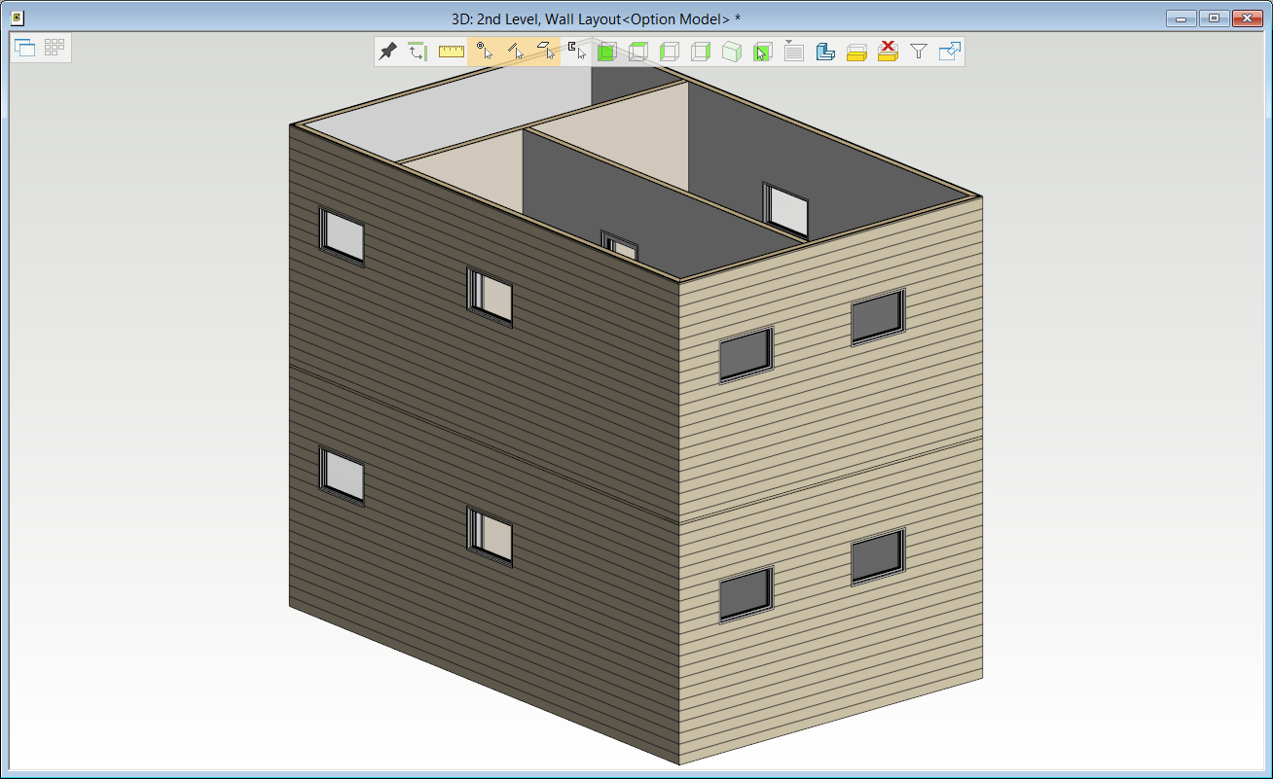Image resolution: width=1273 pixels, height=779 pixels.
Task: Toggle the face selection mode
Action: coord(546,52)
